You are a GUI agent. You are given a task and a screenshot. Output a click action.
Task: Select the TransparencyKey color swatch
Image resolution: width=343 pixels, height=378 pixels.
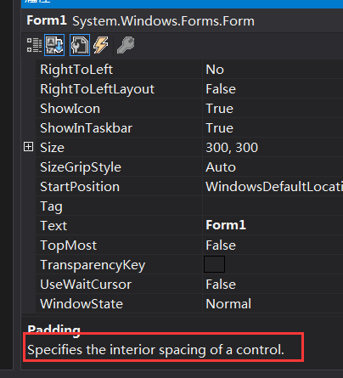point(214,264)
